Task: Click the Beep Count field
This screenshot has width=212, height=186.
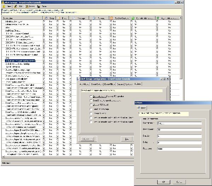Action: click(179, 130)
